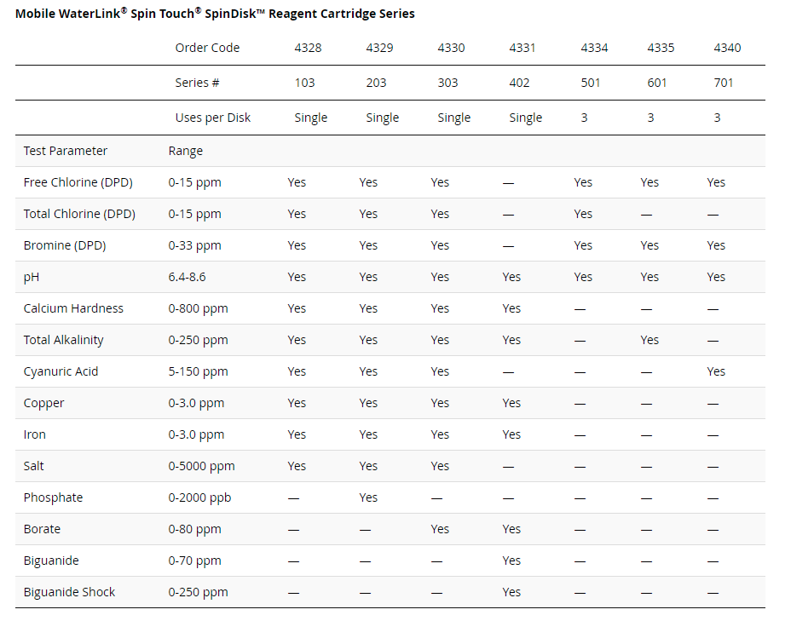Select order code '4340'
Viewport: 791px width, 621px height.
click(x=727, y=48)
